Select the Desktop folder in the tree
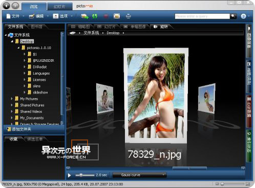The width and height of the screenshot is (255, 188). point(27,41)
